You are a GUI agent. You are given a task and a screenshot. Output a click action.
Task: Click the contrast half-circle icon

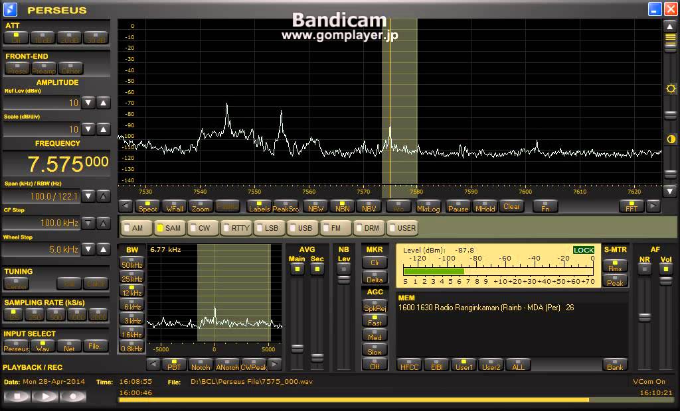671,139
